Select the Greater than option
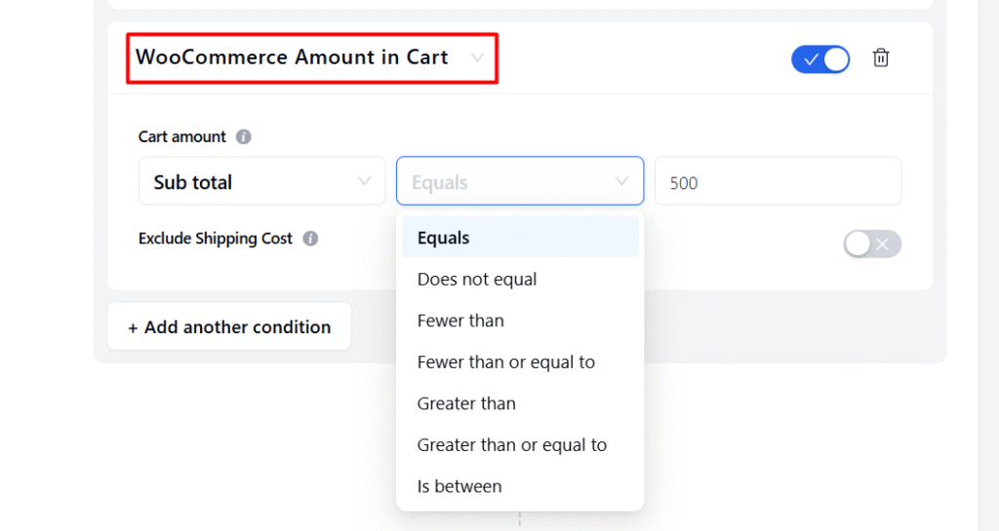 pos(466,403)
